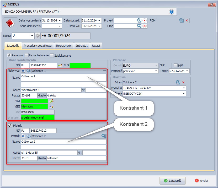This screenshot has width=218, height=188.
Task: Switch to the Procedury podatkowe tab
Action: click(x=38, y=46)
